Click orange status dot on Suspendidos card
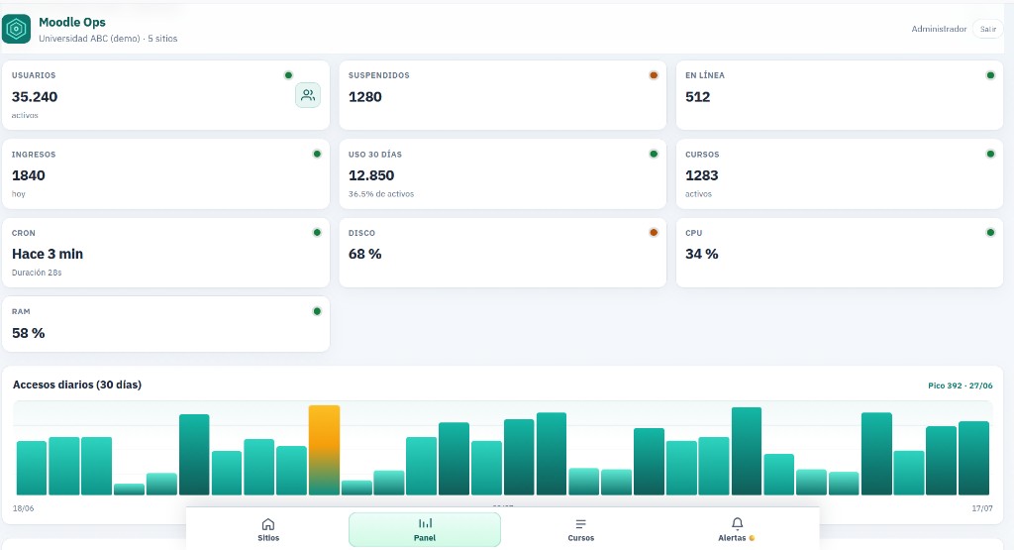 click(654, 75)
